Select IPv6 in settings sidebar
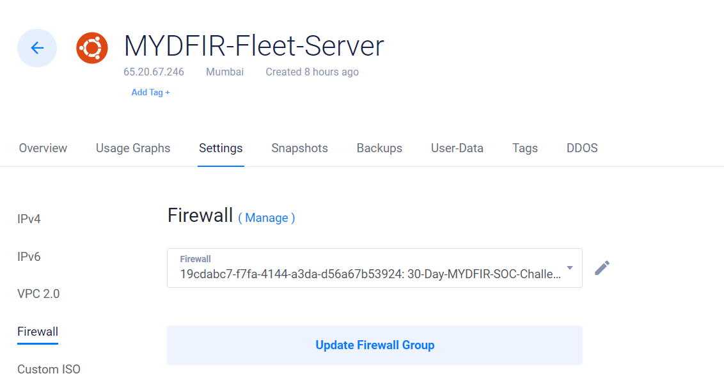The width and height of the screenshot is (724, 392). pos(29,256)
